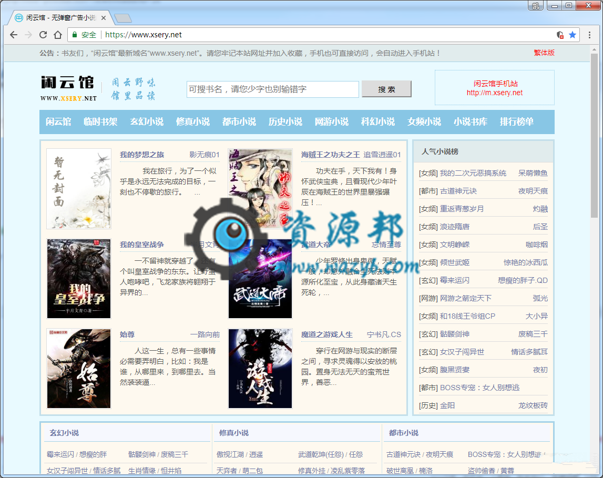
Task: Open the 我的梦想之旅 title link
Action: (142, 155)
